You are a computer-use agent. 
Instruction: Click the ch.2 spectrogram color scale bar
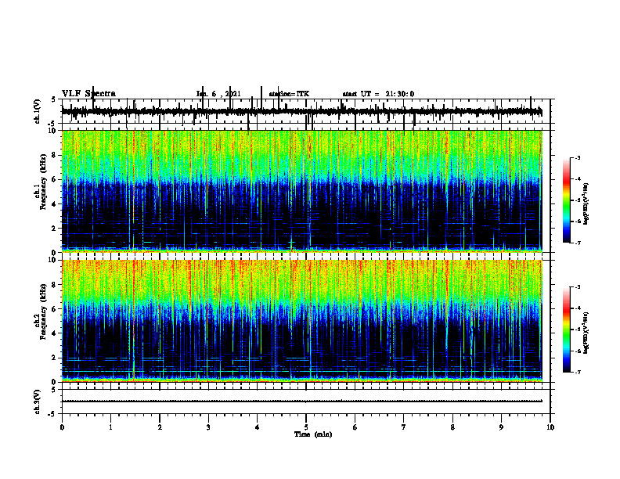click(x=567, y=330)
